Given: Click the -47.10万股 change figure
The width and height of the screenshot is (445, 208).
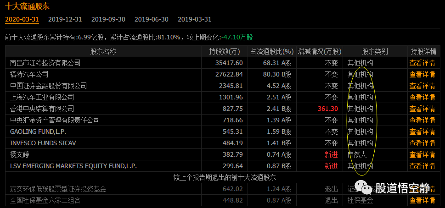Looking at the screenshot, I should pos(237,37).
